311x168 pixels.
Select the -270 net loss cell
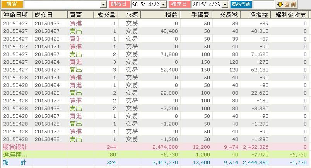[x=262, y=62]
